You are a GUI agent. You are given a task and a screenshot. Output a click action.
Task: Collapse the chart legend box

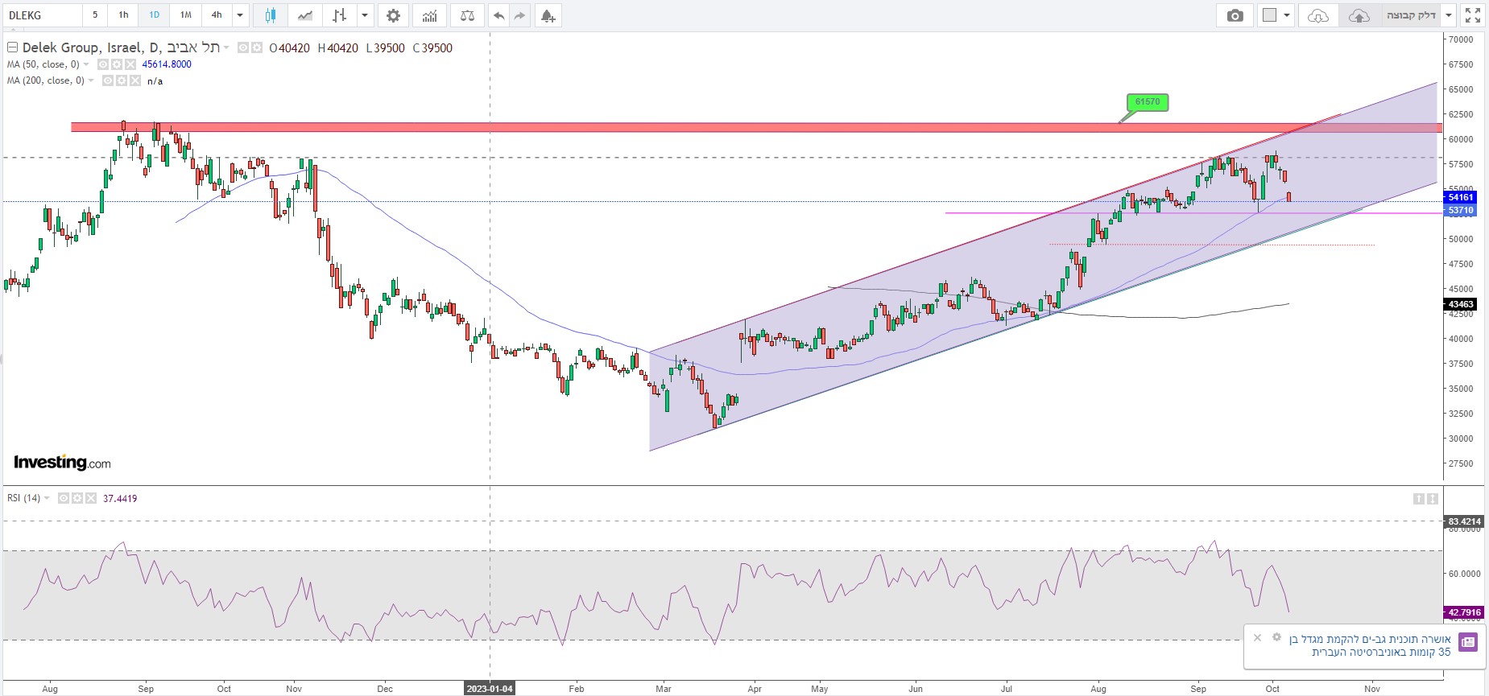[12, 47]
